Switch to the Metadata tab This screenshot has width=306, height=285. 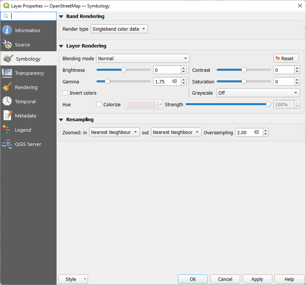(x=28, y=116)
